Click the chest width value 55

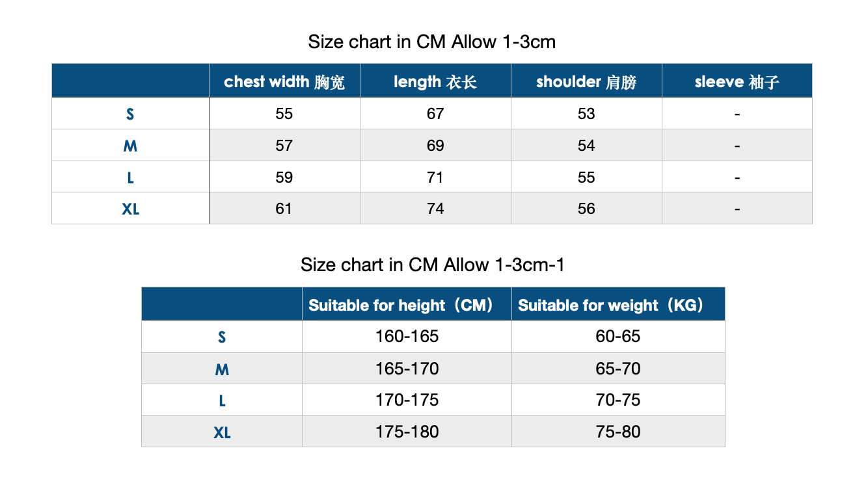[284, 114]
